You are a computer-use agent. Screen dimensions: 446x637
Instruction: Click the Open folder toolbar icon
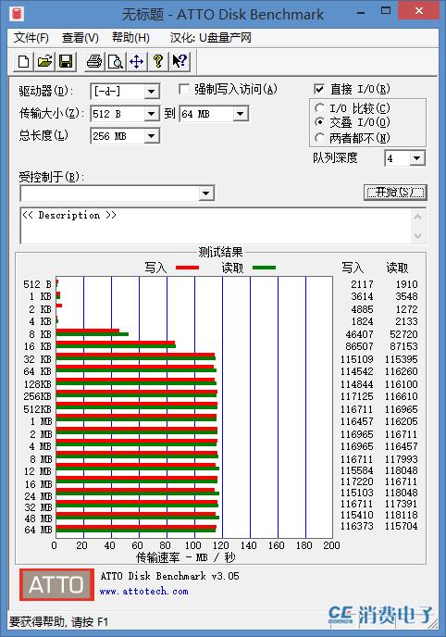click(44, 62)
